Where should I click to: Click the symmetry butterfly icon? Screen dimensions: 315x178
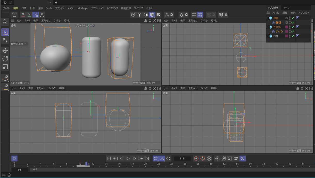(x=221, y=15)
